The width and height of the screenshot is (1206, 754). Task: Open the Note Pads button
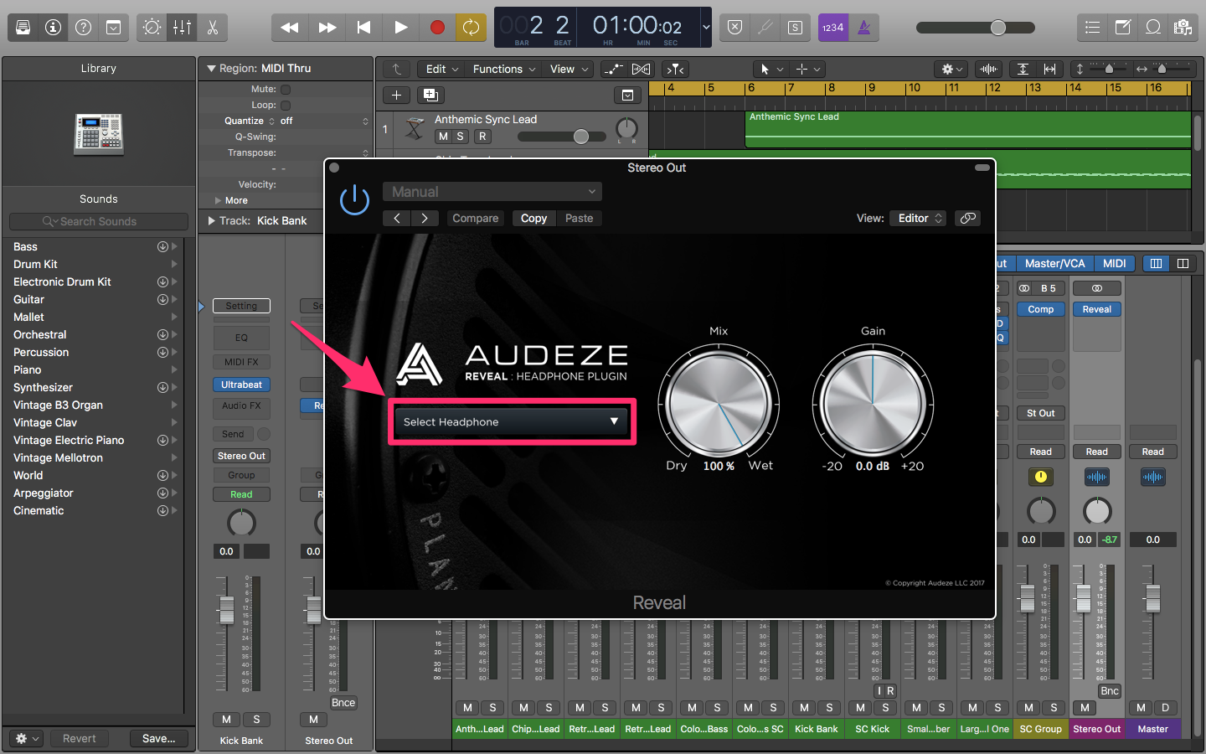[1122, 28]
